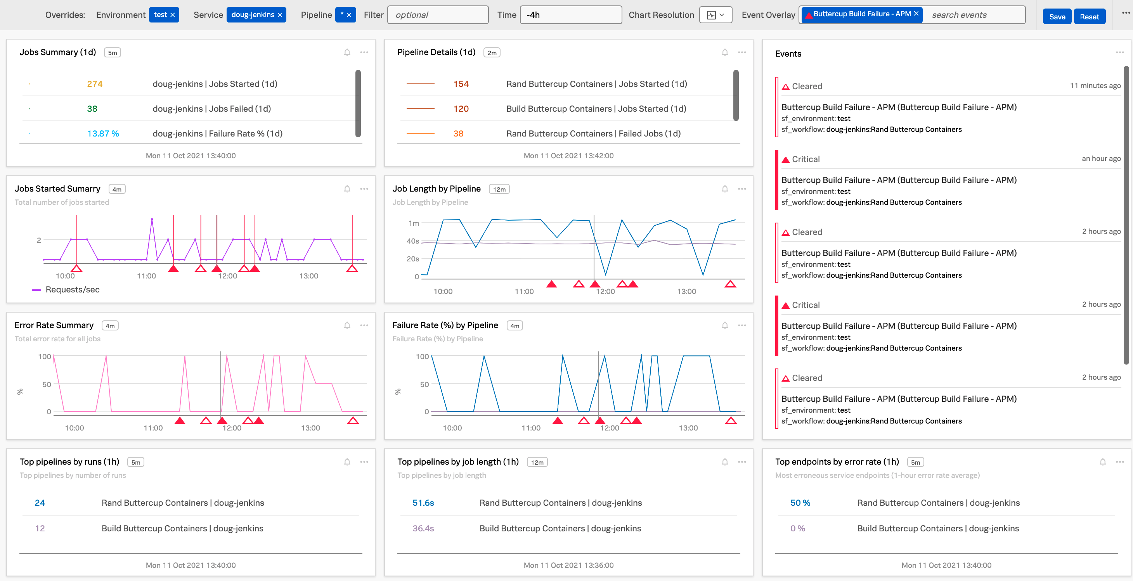The width and height of the screenshot is (1133, 581).
Task: Click the 5m resolution badge on Jobs Summary
Action: pyautogui.click(x=113, y=53)
